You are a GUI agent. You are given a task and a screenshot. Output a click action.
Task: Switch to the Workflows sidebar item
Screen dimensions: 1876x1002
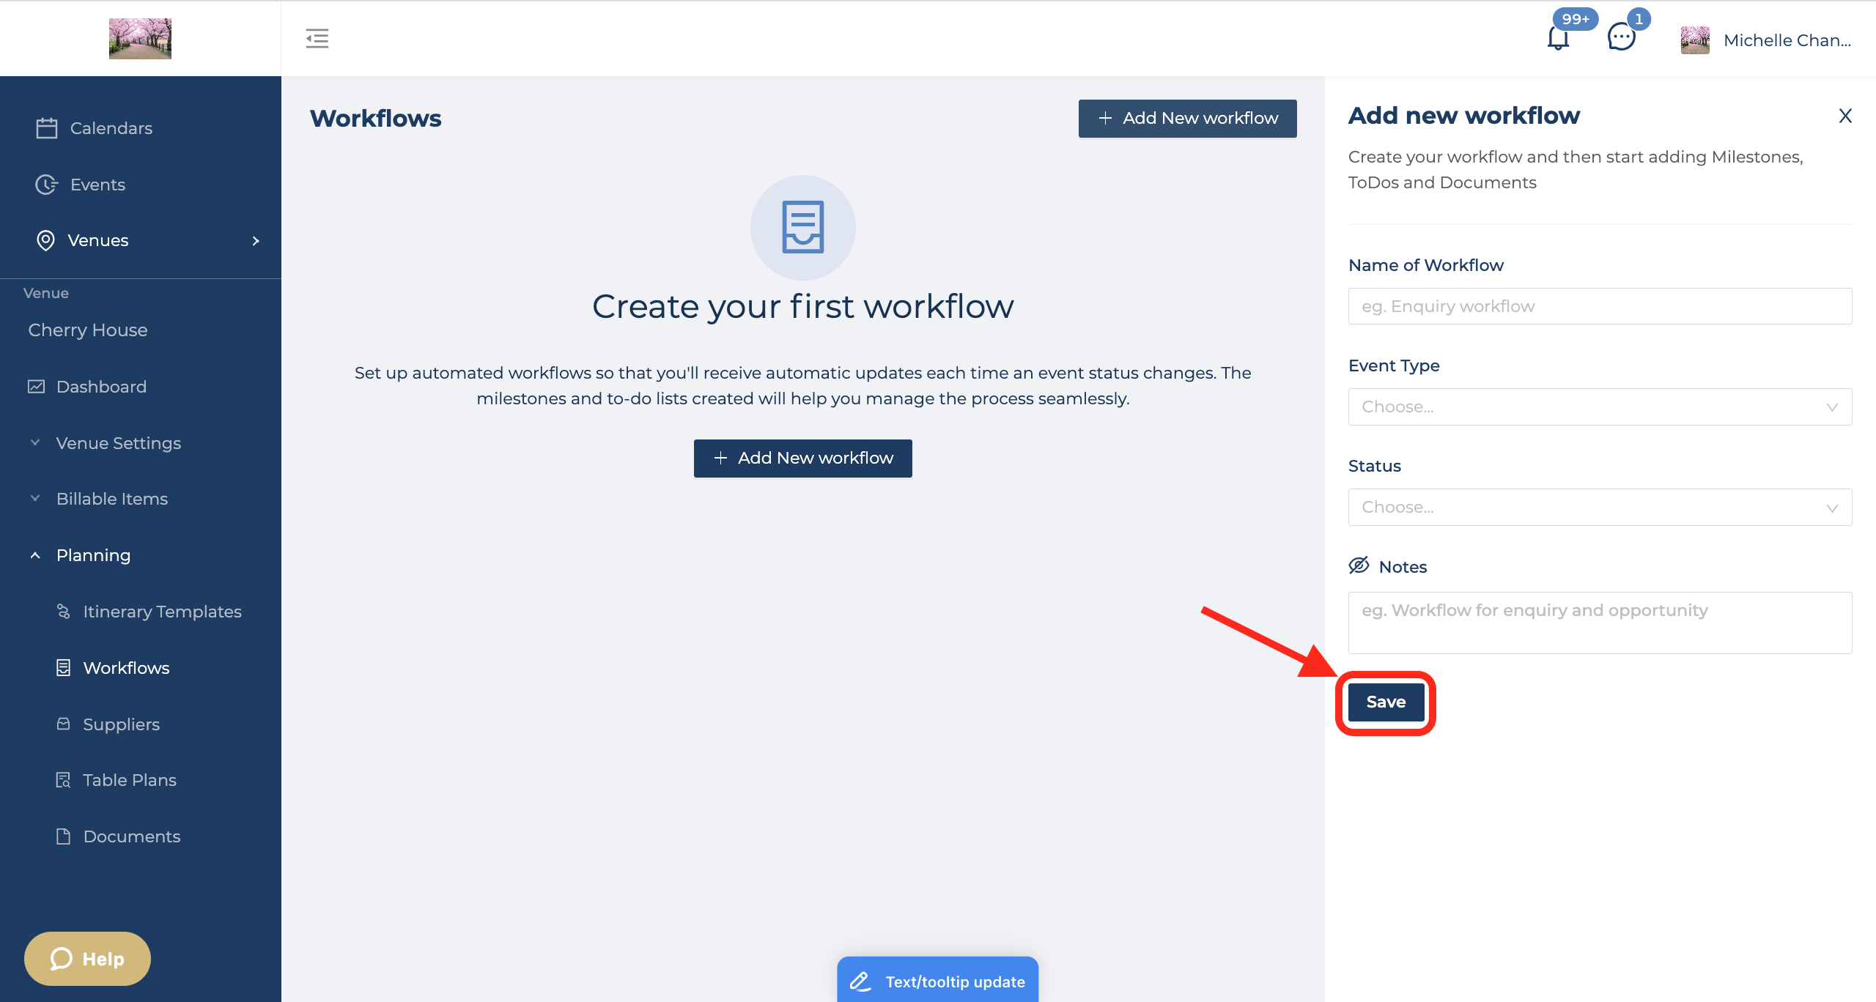[x=127, y=667]
